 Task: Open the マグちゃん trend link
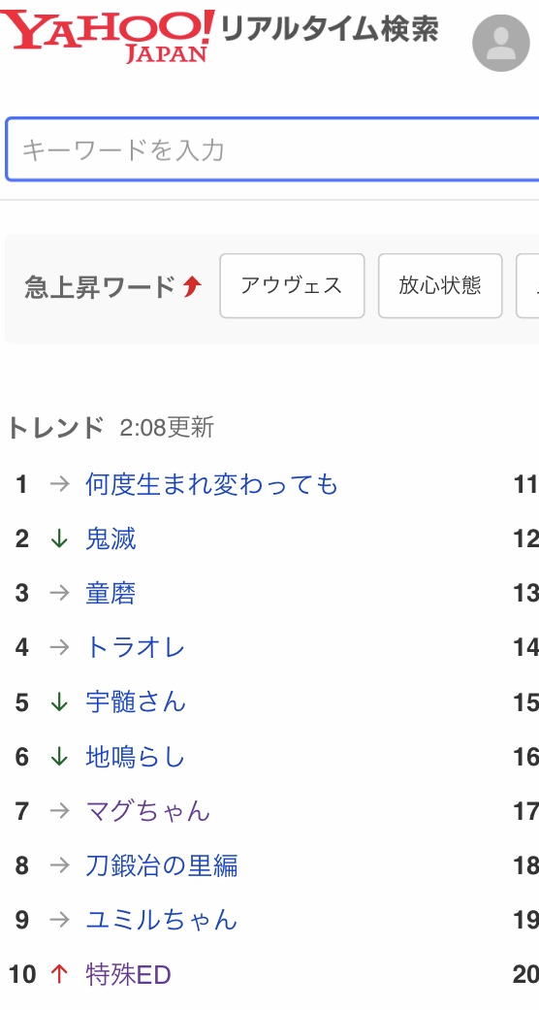pos(147,811)
